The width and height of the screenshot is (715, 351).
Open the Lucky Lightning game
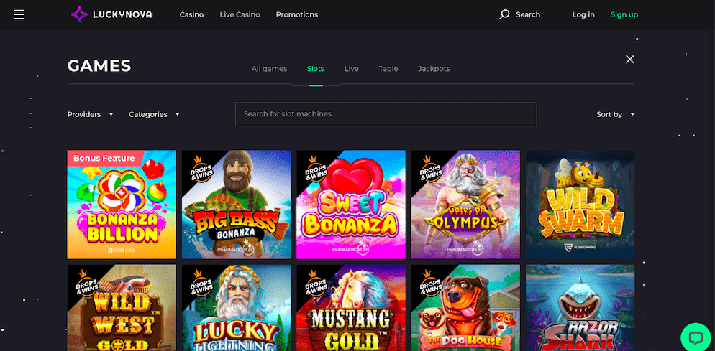[236, 308]
